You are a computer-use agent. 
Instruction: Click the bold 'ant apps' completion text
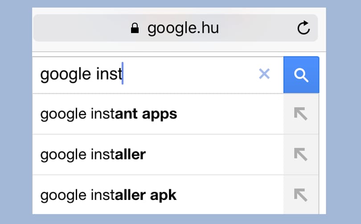[146, 114]
